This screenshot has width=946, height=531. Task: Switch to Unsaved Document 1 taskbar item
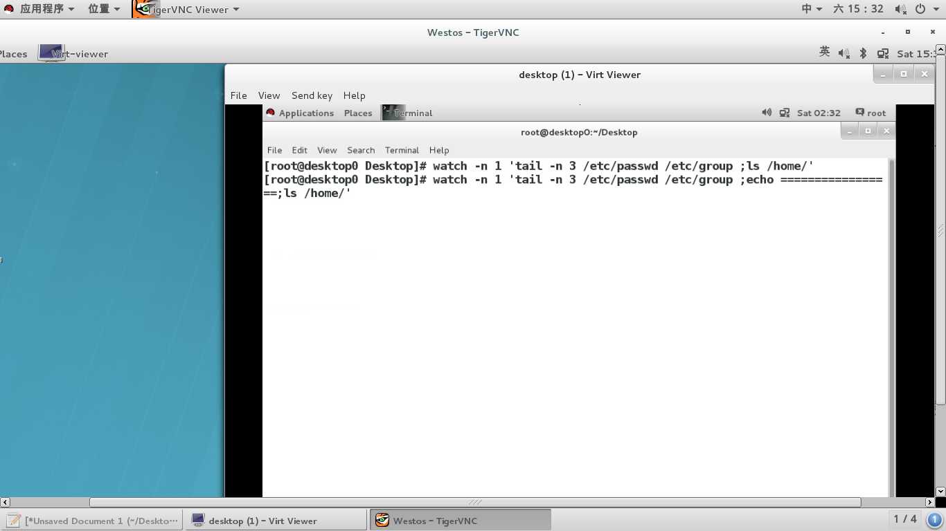92,521
